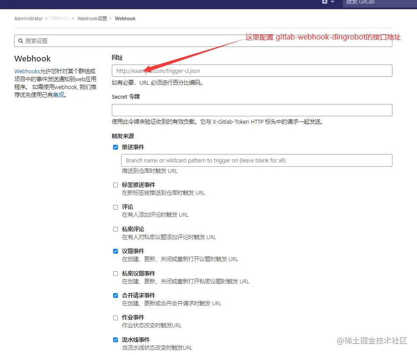Click the 触发来源 section heading
Screen dimensions: 417x355
pyautogui.click(x=123, y=136)
